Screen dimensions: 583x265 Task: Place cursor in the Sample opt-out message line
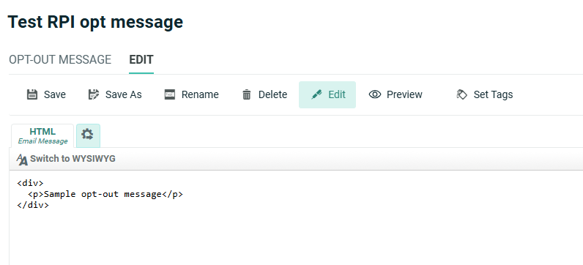pyautogui.click(x=105, y=194)
